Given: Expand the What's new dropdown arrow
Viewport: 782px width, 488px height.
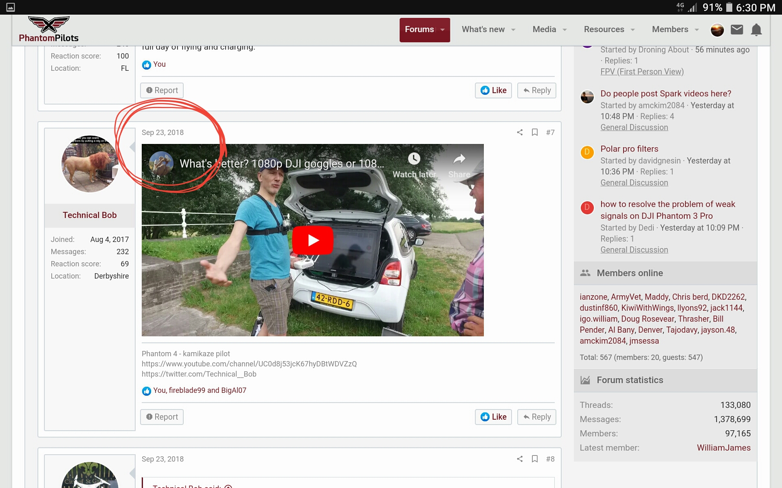Looking at the screenshot, I should point(513,30).
